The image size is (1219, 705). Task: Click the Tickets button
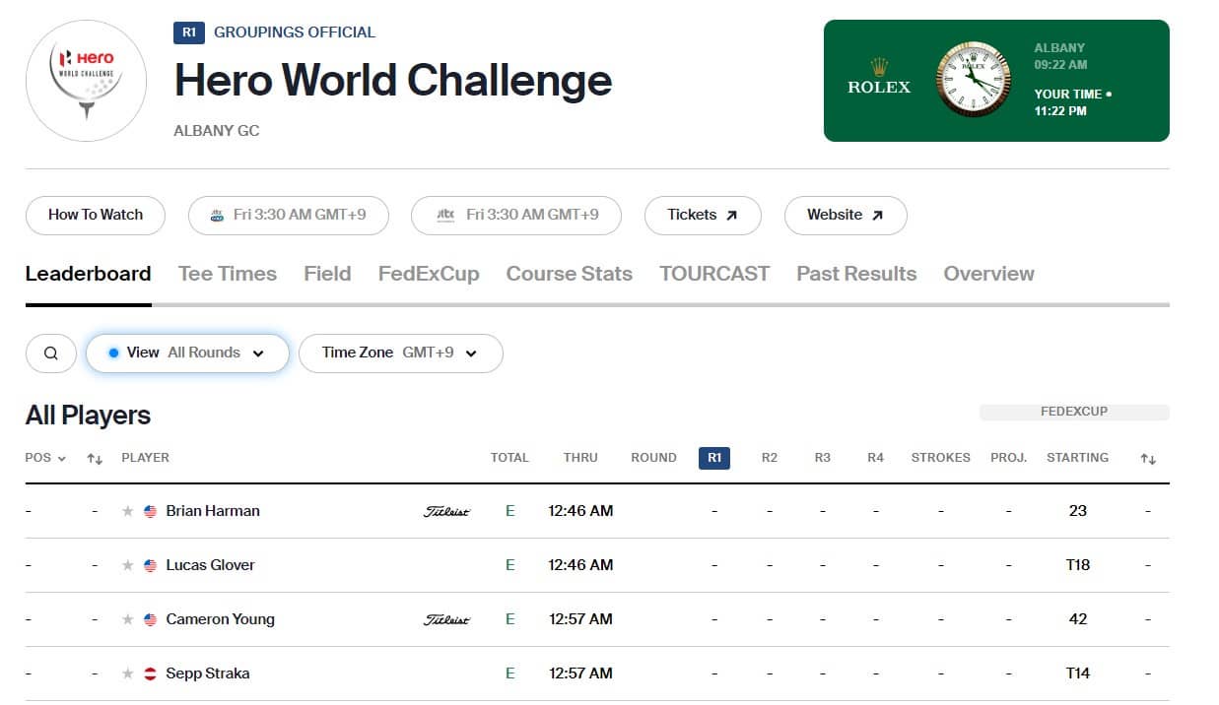click(x=703, y=216)
